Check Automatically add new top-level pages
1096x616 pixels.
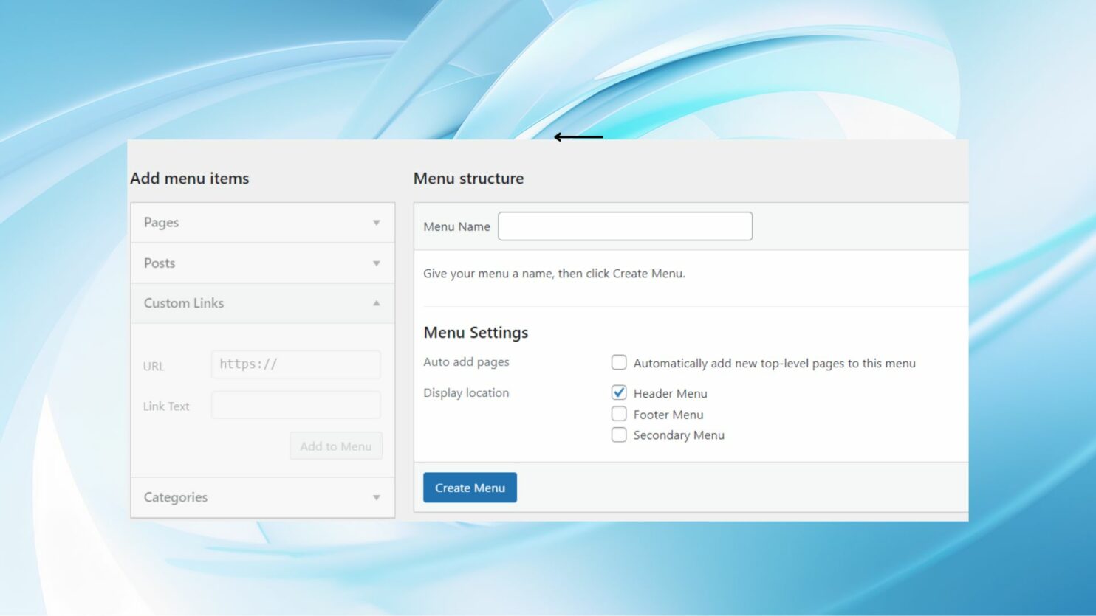(619, 362)
